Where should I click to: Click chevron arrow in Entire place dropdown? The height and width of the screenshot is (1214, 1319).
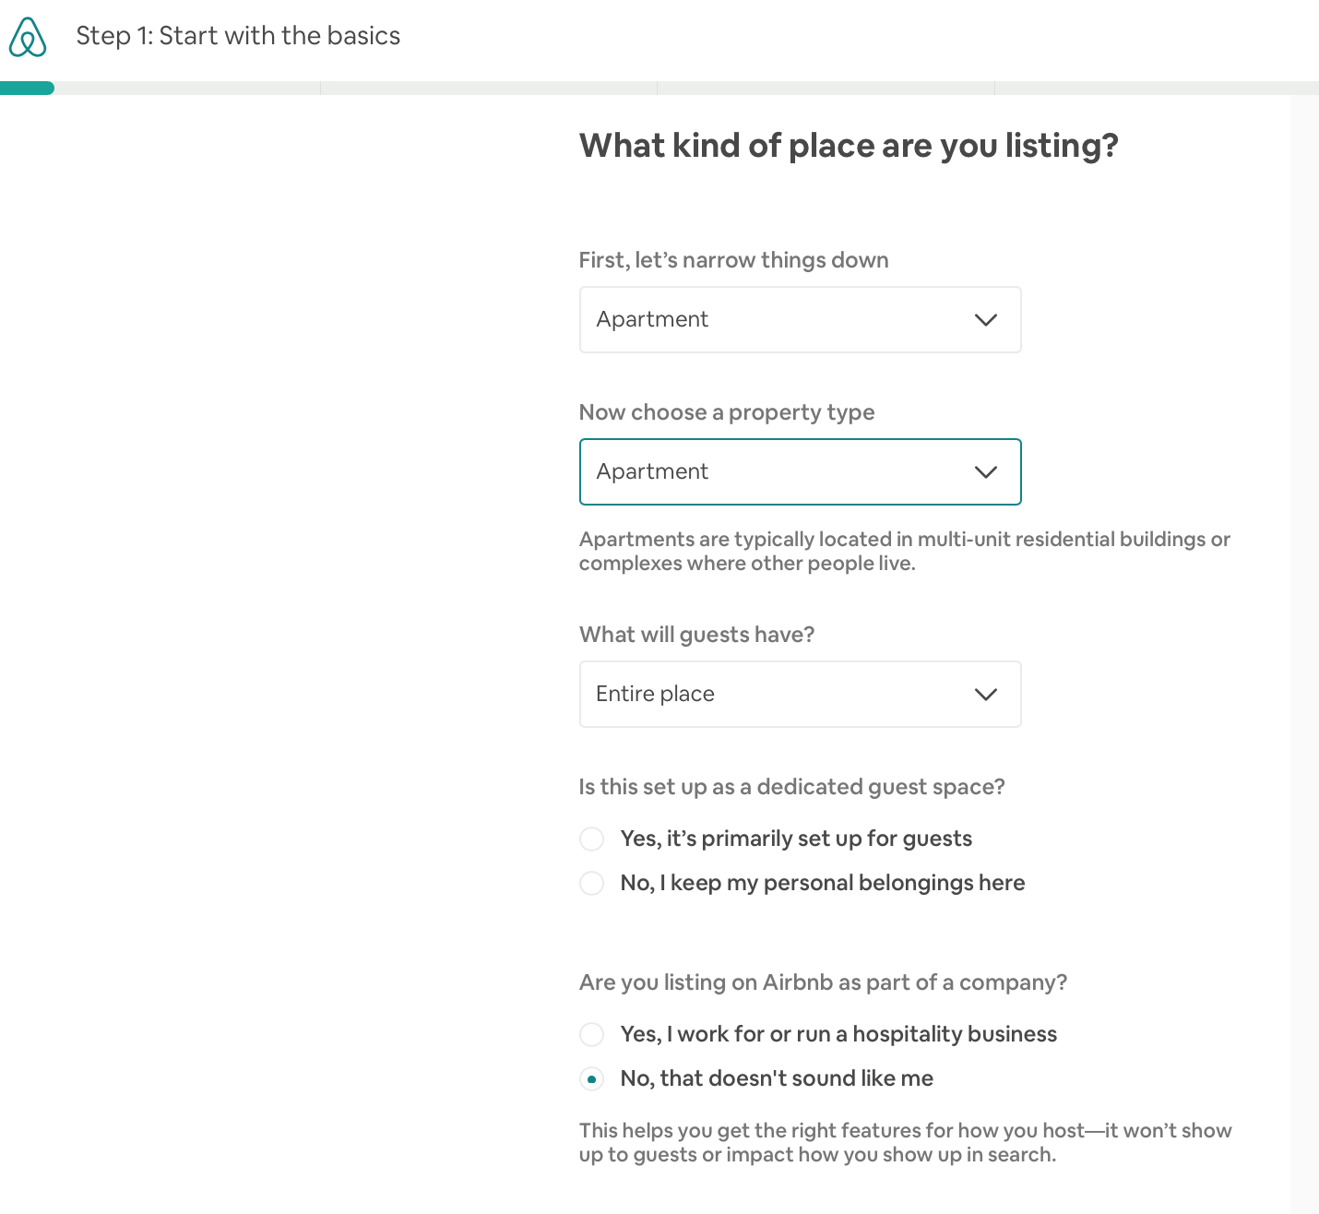coord(985,695)
